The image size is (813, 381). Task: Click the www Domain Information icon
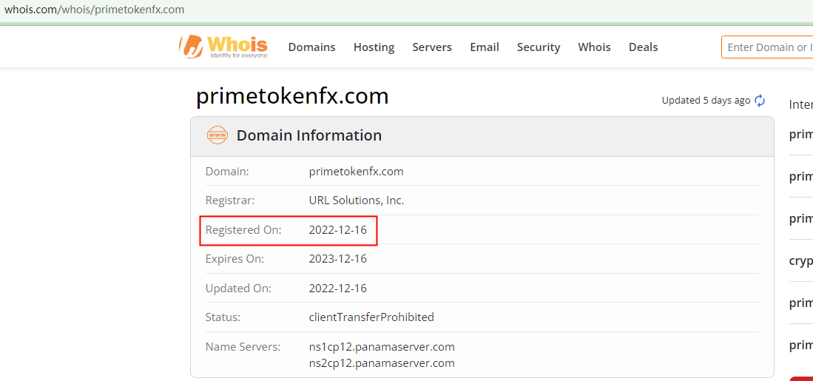[x=217, y=135]
